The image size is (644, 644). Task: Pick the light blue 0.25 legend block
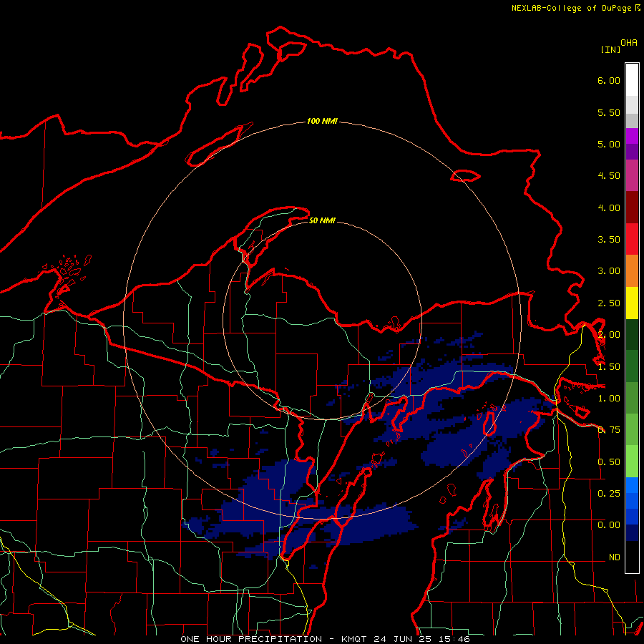point(632,485)
